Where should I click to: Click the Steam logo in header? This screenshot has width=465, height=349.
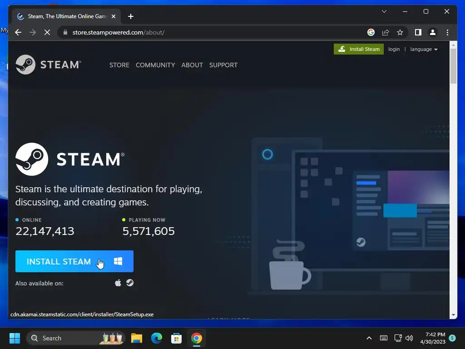[x=48, y=65]
